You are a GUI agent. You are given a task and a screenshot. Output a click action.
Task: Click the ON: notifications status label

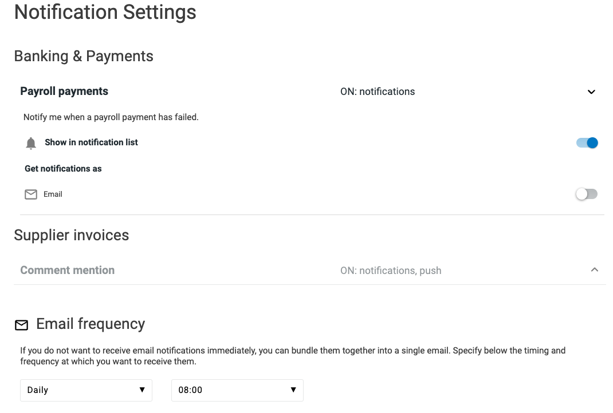tap(378, 92)
